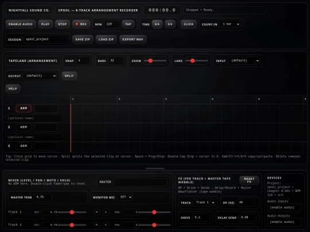
Task: Click the Master meter bar
Action: (141, 182)
